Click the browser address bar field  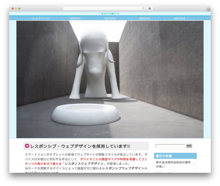click(104, 8)
